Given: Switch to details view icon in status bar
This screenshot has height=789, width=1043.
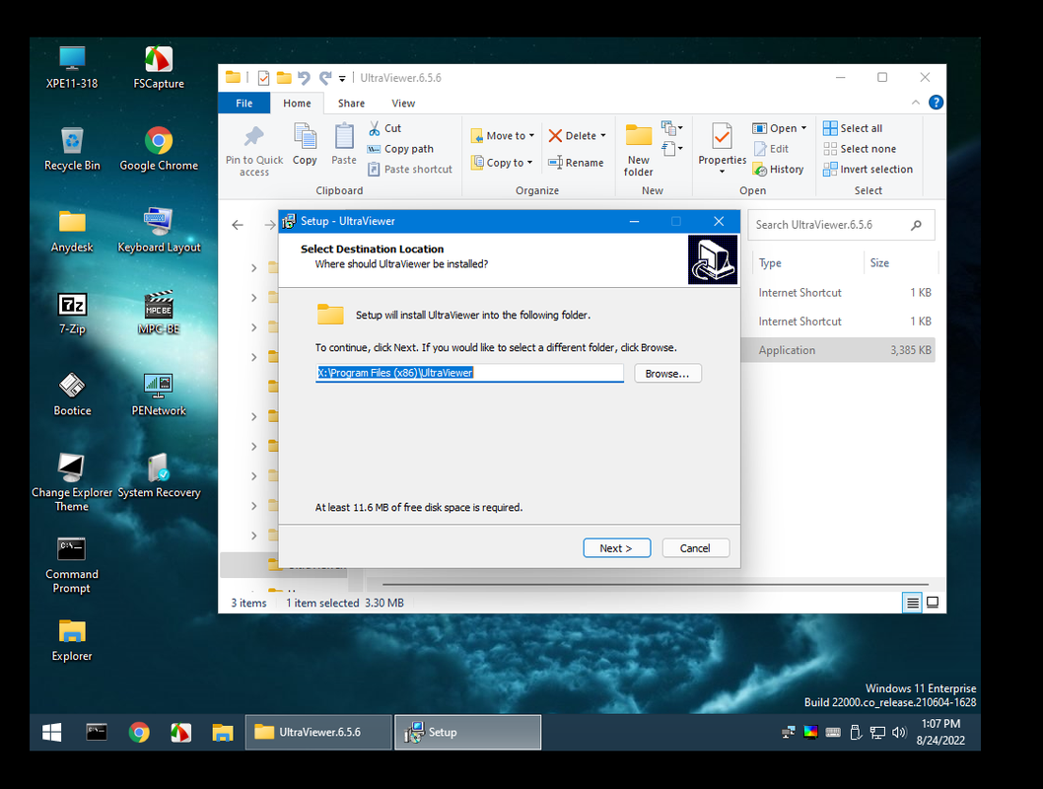Looking at the screenshot, I should [913, 603].
